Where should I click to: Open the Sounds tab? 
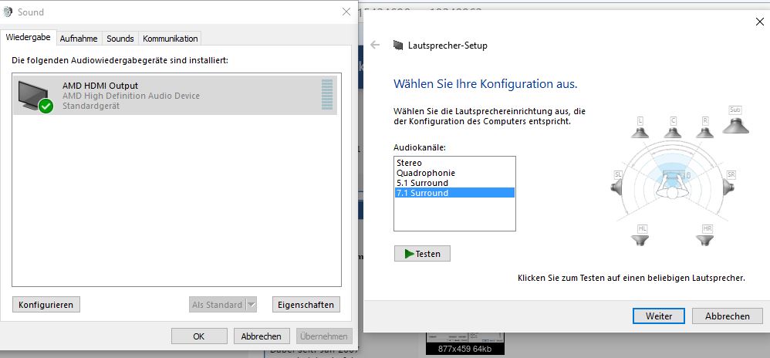120,39
